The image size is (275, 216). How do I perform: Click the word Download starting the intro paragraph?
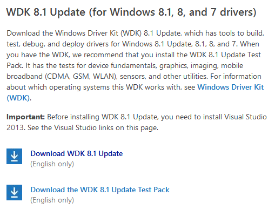click(x=23, y=33)
